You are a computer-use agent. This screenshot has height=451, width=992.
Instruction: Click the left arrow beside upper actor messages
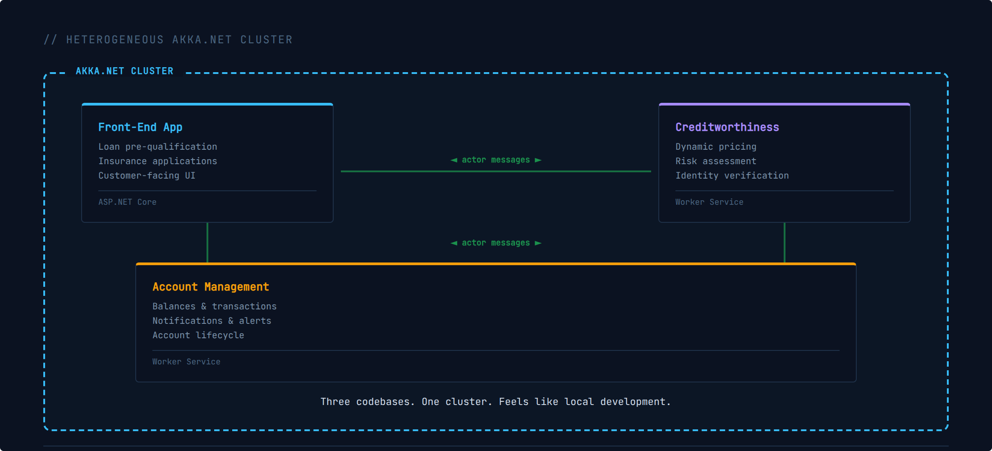point(454,160)
